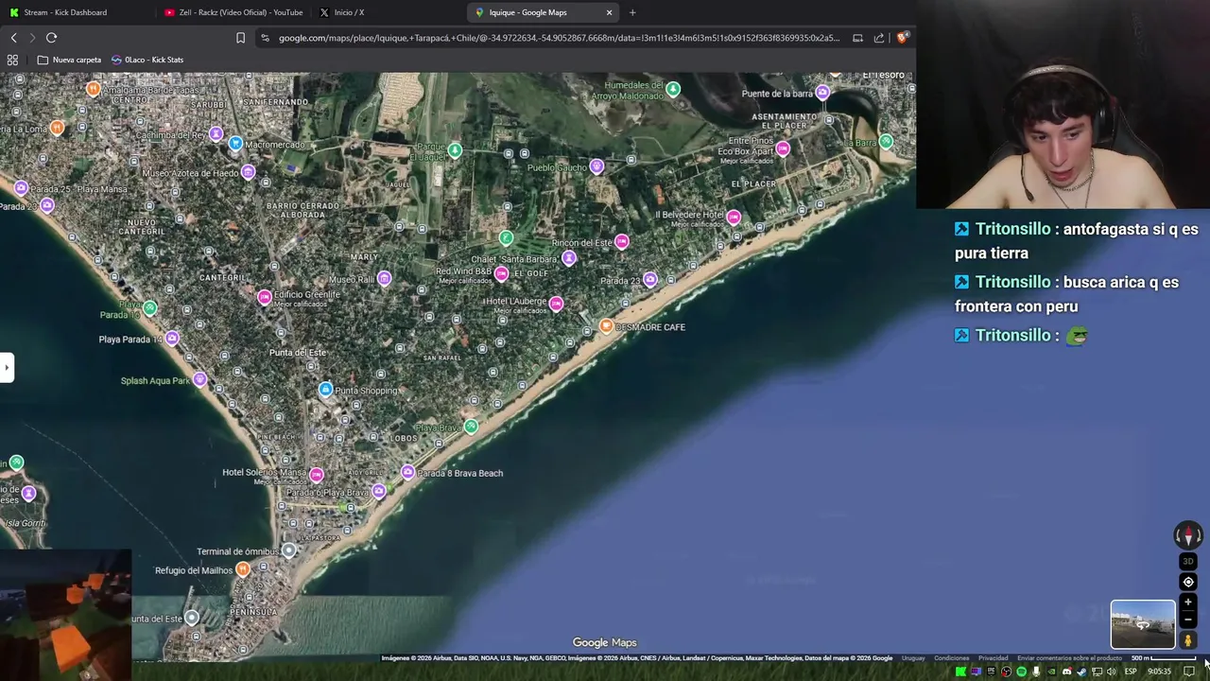Click the share icon in address bar
Image resolution: width=1210 pixels, height=681 pixels.
point(879,38)
